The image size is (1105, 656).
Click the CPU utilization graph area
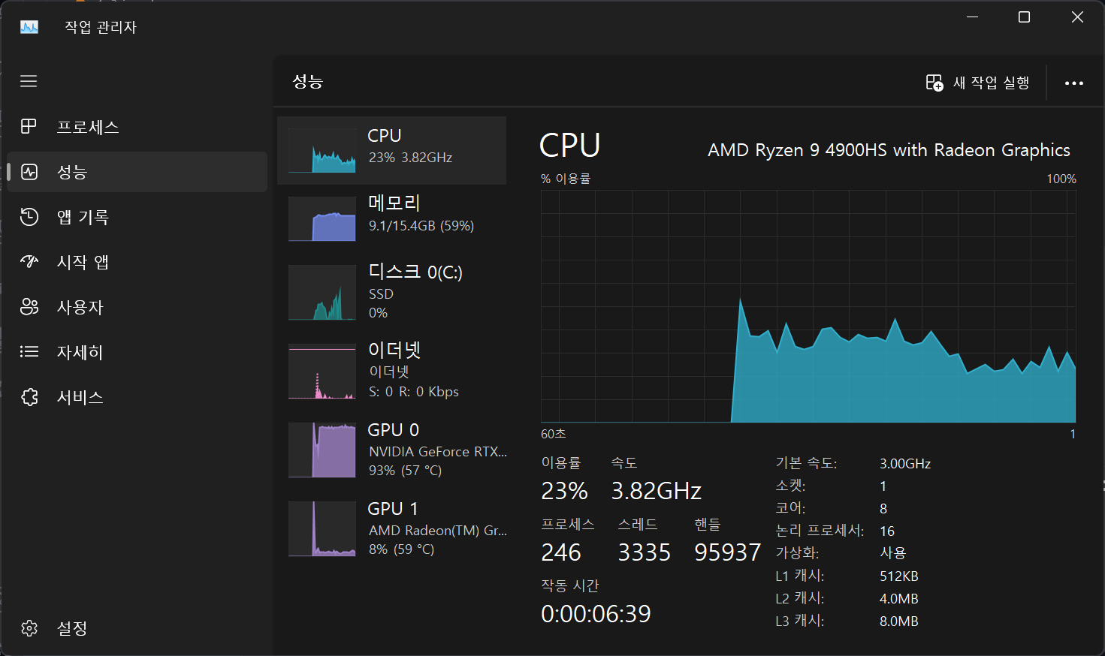808,306
